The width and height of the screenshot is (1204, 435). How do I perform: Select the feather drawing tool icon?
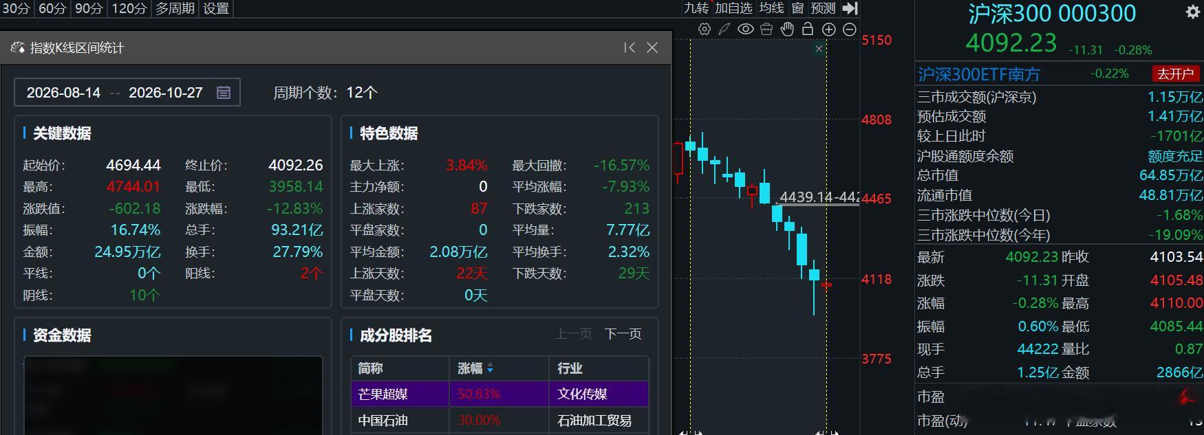724,29
